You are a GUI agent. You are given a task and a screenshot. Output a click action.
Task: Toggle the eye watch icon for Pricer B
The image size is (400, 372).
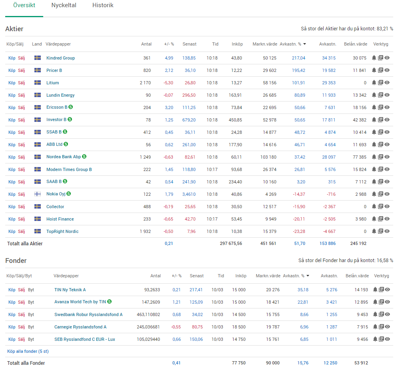[387, 70]
